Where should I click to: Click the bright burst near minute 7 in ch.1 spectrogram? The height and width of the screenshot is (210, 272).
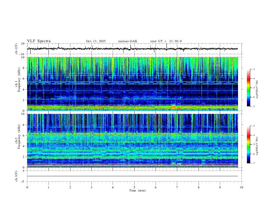pyautogui.click(x=175, y=107)
